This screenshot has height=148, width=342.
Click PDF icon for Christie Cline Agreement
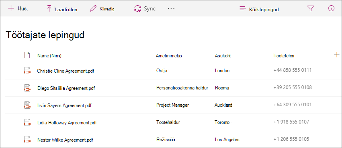27,71
